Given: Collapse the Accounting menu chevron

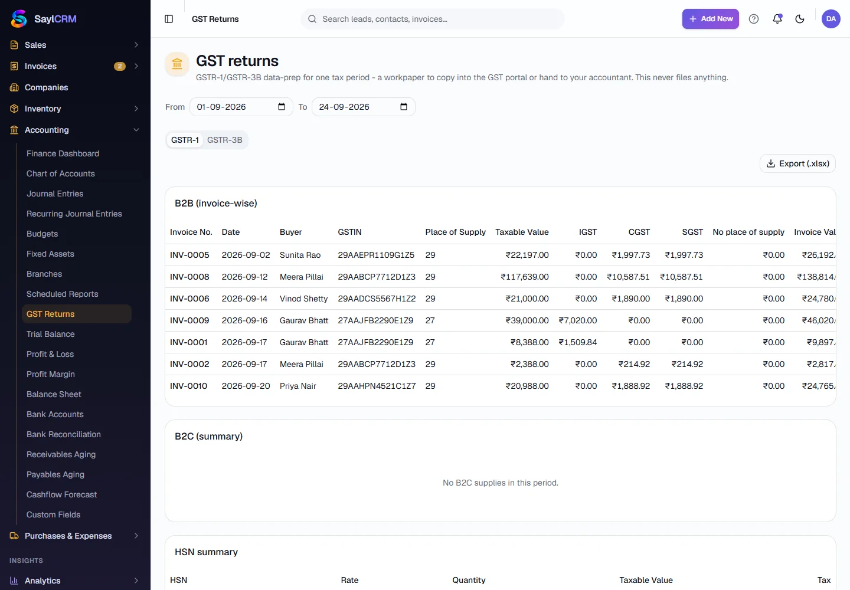Looking at the screenshot, I should click(136, 130).
